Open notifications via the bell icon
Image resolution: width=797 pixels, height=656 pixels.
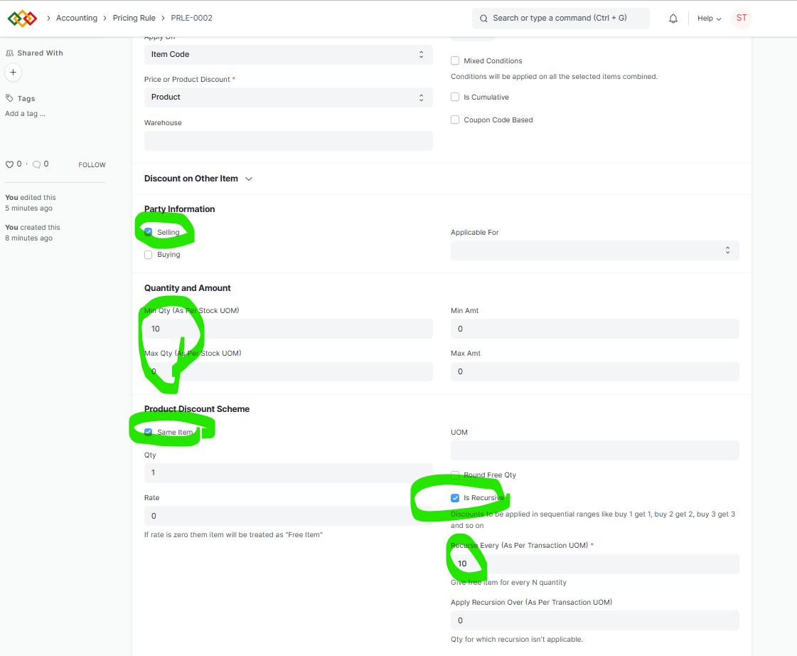673,18
